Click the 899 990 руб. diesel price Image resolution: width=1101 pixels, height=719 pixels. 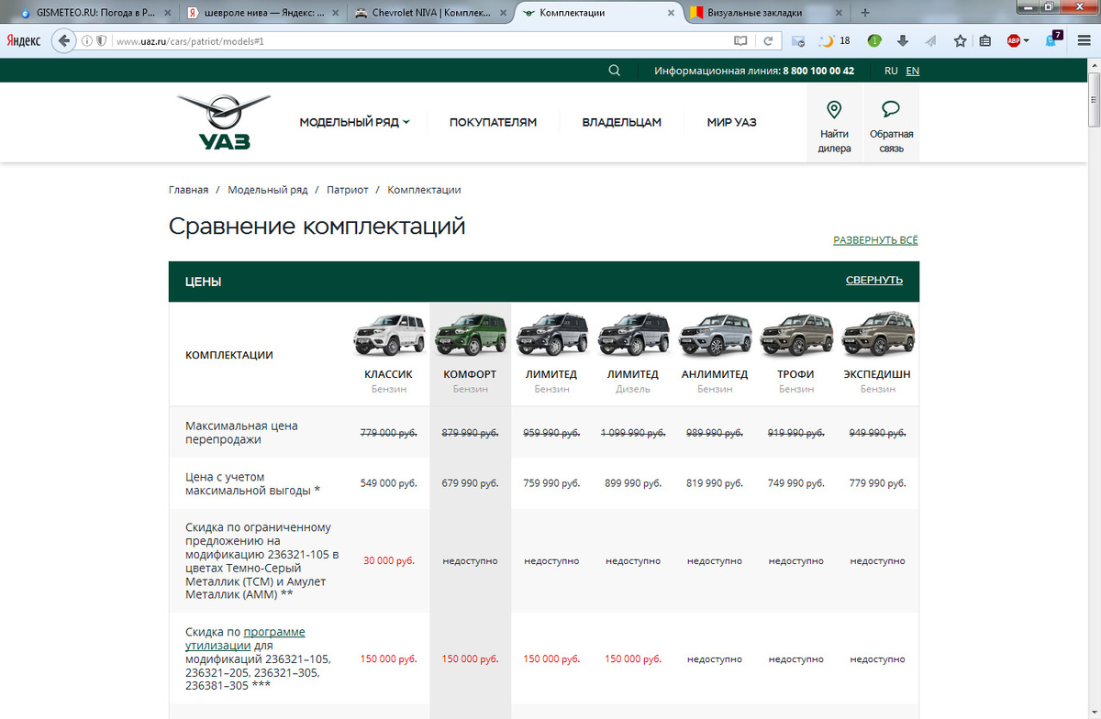coord(633,483)
